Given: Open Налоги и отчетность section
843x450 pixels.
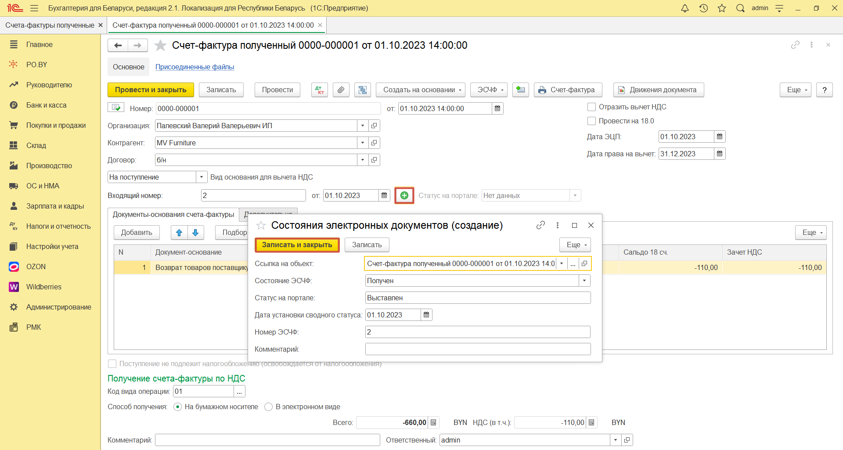Looking at the screenshot, I should (x=58, y=226).
